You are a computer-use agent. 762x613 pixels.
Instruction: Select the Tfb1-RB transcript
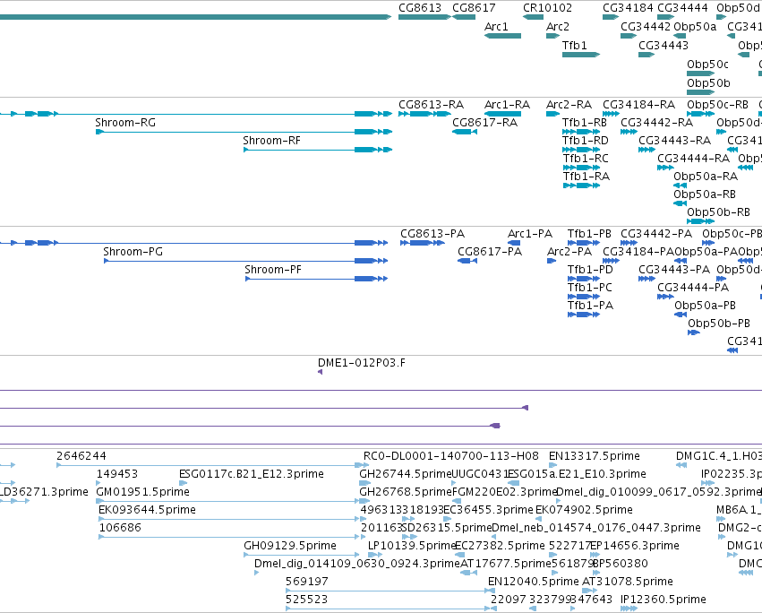[x=581, y=132]
